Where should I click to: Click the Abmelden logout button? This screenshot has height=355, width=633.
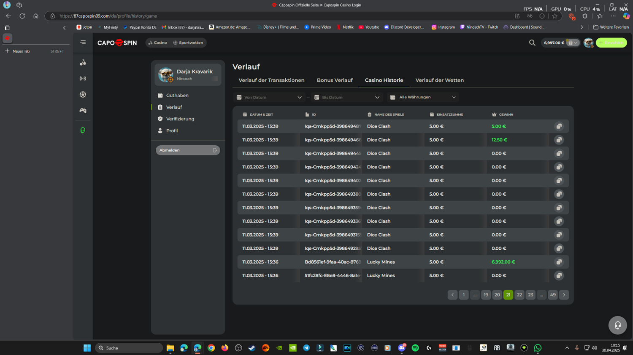[x=188, y=150]
